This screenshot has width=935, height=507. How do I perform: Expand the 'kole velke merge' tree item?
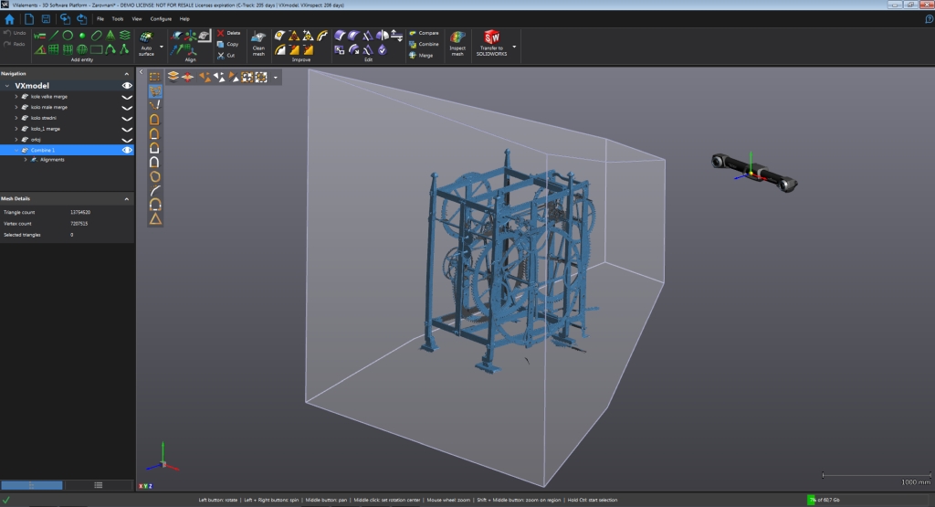[16, 96]
